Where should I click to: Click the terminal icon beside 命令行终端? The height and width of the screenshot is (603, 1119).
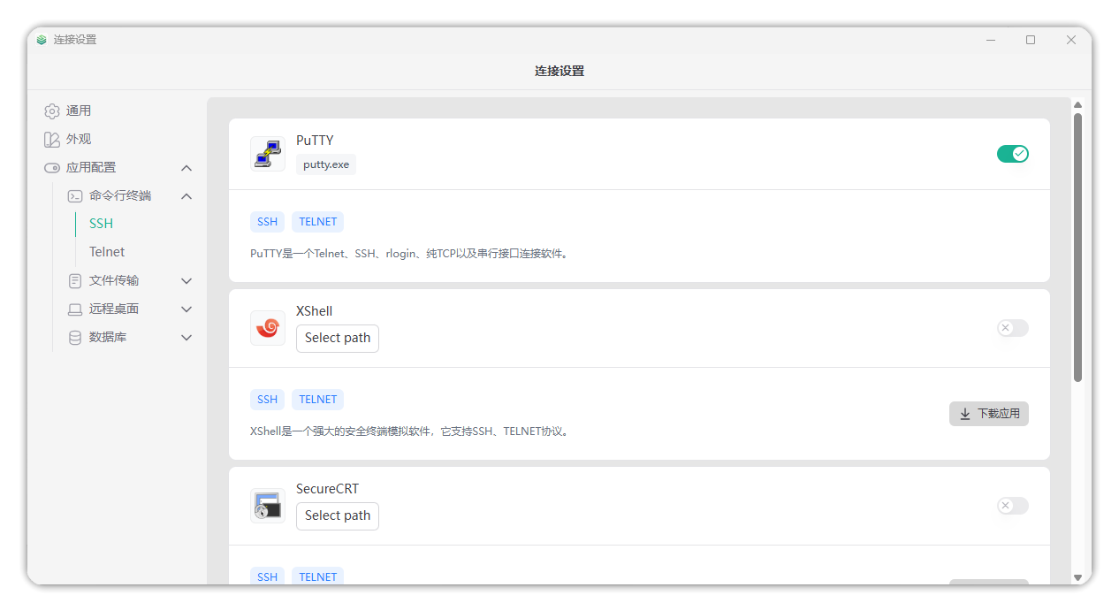point(75,196)
